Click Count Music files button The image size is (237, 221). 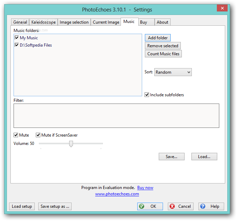[163, 54]
